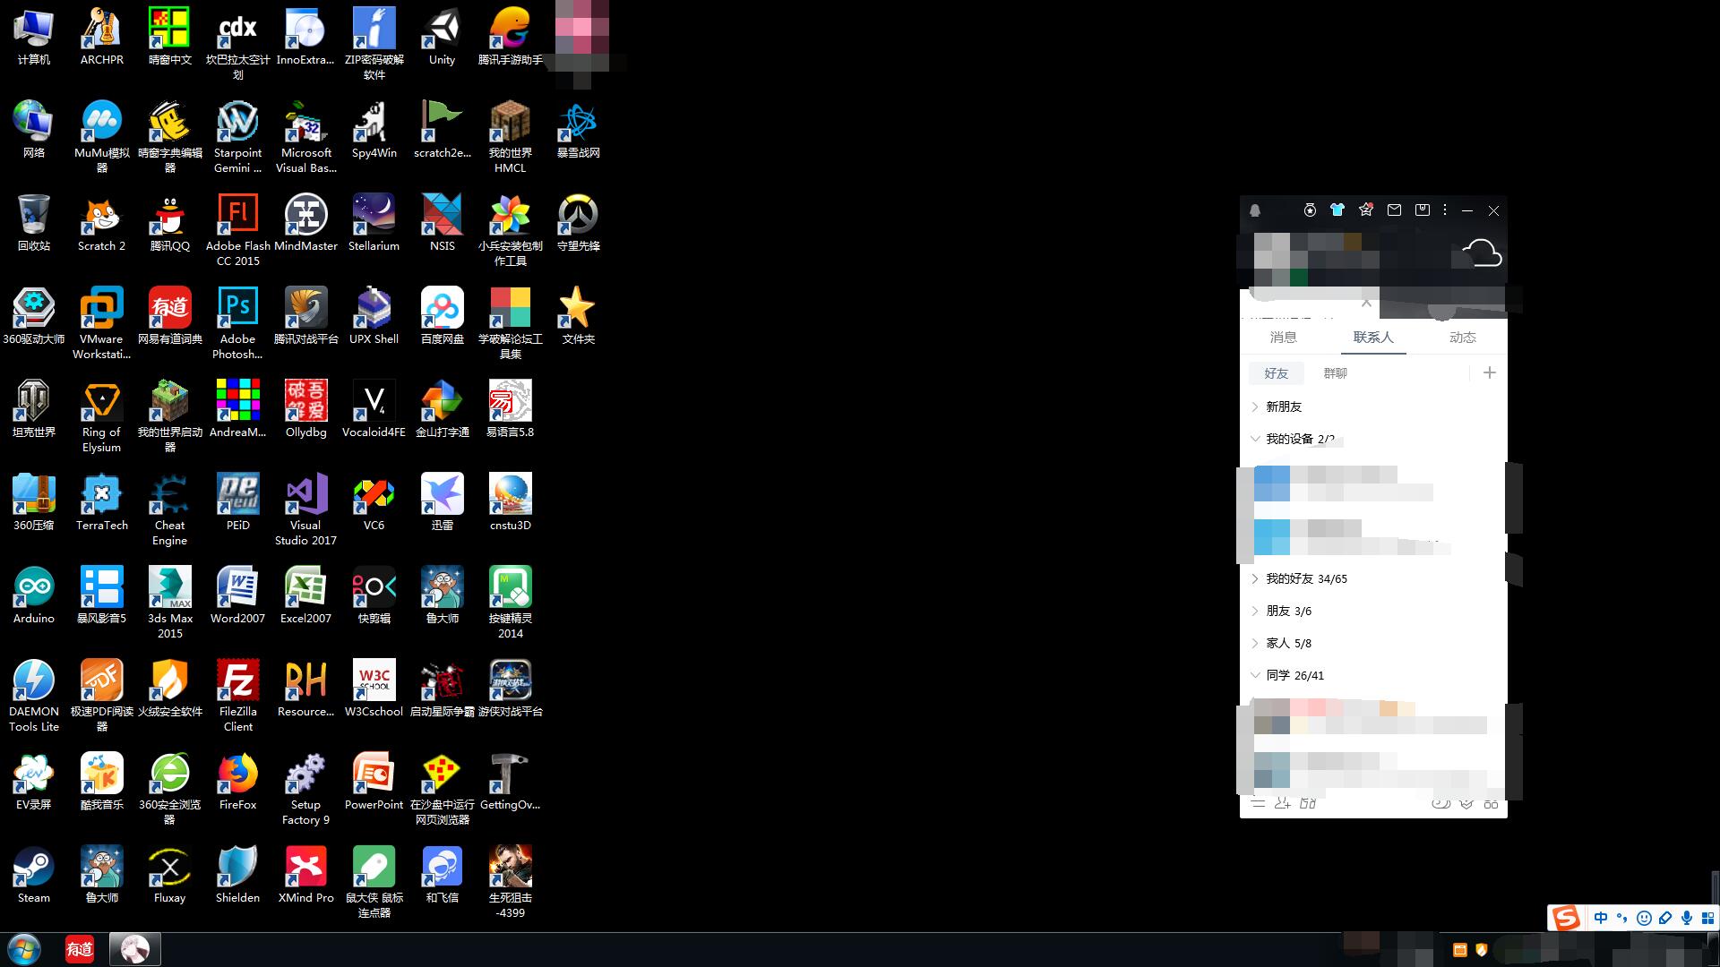1720x967 pixels.
Task: Click the plus button beside 群聊
Action: (1489, 373)
